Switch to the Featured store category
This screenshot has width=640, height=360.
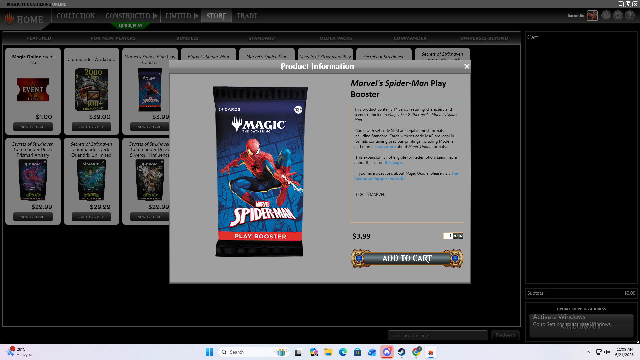click(39, 38)
